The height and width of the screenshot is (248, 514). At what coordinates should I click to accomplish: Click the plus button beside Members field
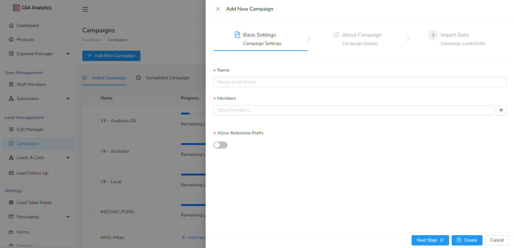(501, 110)
